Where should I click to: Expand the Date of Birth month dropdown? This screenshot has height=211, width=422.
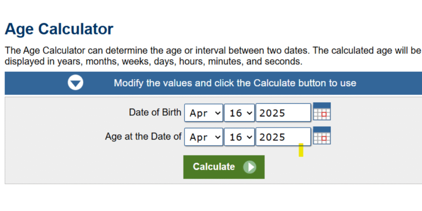click(x=203, y=113)
